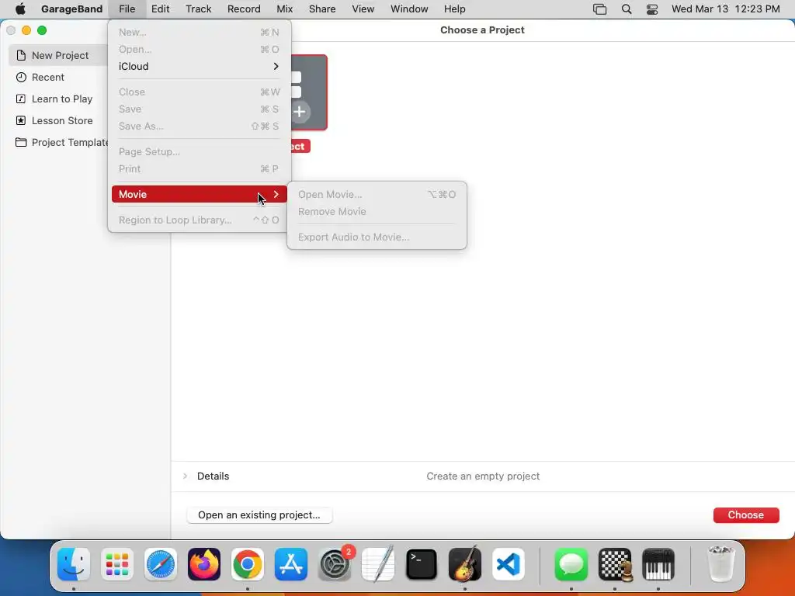Open the View menu
Screen dimensions: 795x596
coord(363,9)
